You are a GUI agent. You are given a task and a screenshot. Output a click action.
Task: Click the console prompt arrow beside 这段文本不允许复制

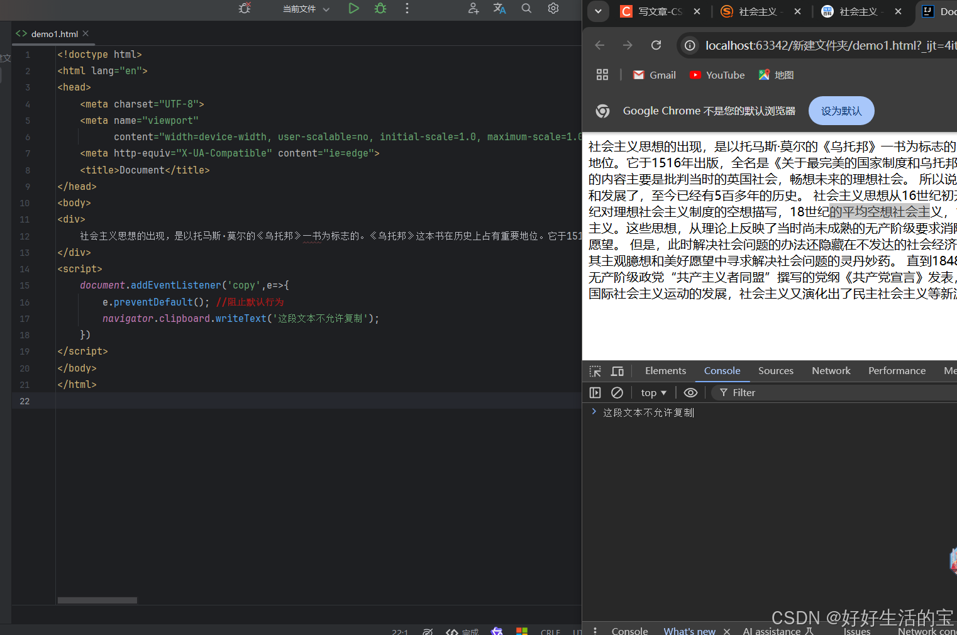(594, 411)
